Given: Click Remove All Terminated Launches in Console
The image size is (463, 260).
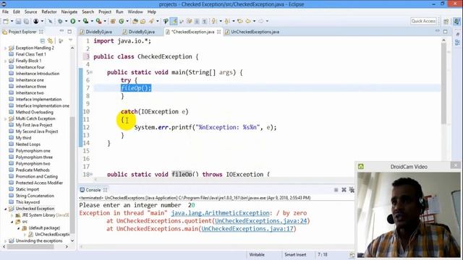Looking at the screenshot, I should 352,190.
